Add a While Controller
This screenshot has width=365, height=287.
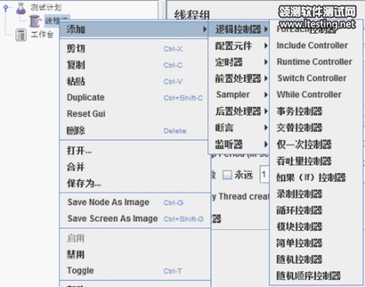pyautogui.click(x=316, y=94)
